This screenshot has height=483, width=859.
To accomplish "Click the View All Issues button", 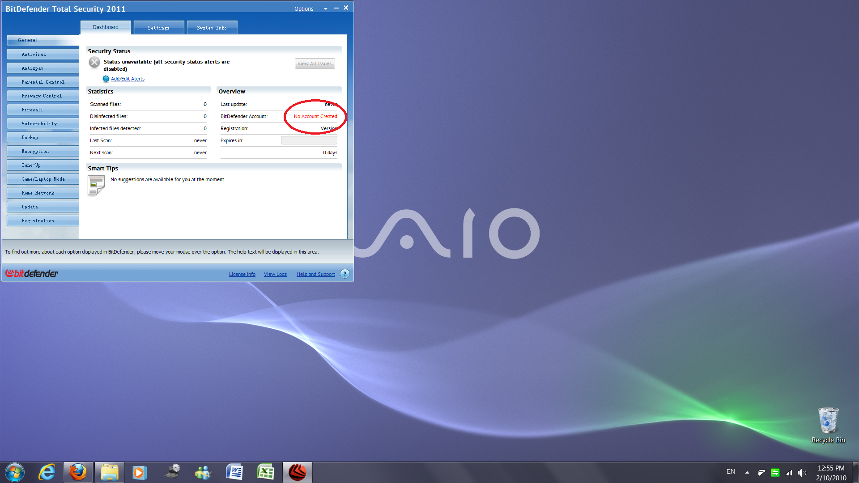I will 315,64.
